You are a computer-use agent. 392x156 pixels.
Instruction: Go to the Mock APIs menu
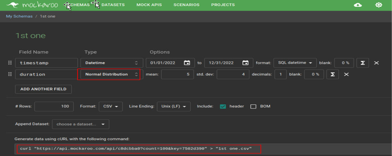pyautogui.click(x=149, y=5)
